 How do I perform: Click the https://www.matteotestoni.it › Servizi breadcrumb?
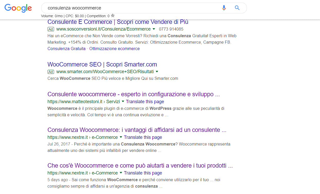coord(84,102)
